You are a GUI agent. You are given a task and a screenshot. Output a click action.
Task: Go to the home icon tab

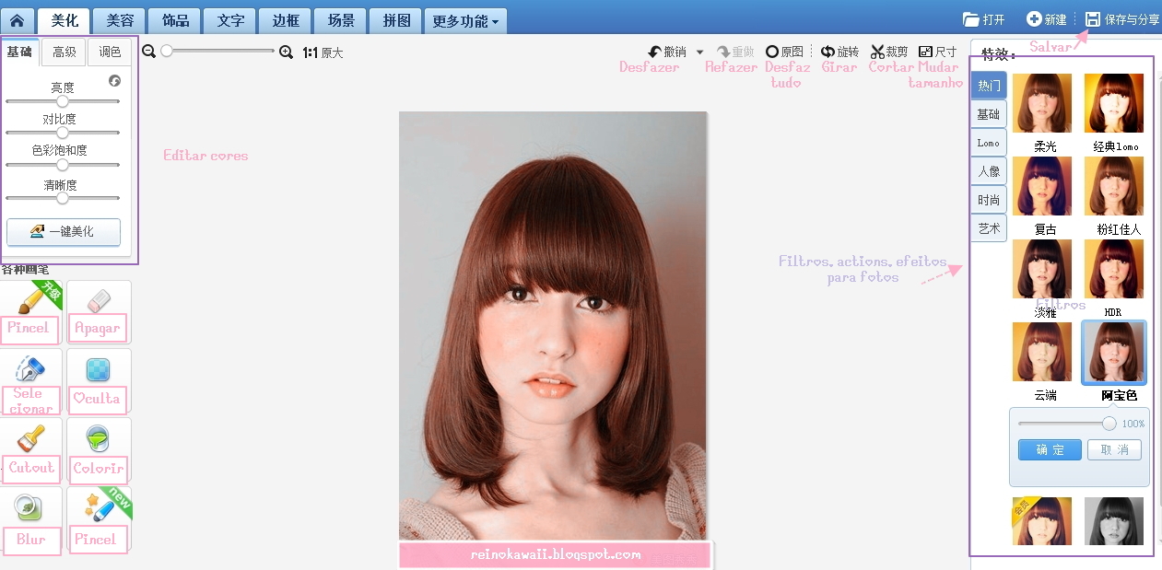tap(17, 20)
